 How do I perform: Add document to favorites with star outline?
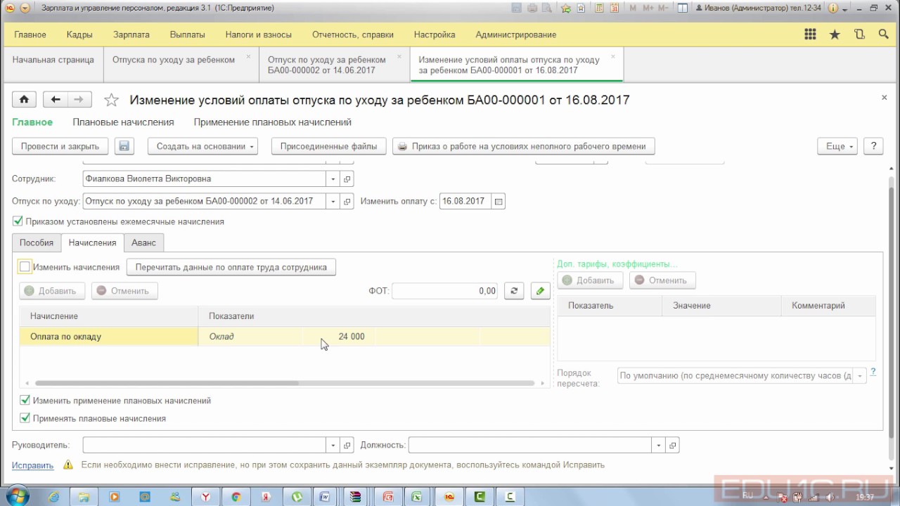coord(111,100)
